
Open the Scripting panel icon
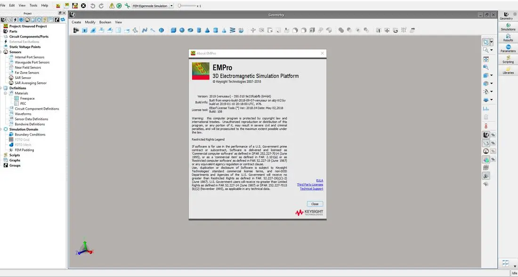[508, 60]
